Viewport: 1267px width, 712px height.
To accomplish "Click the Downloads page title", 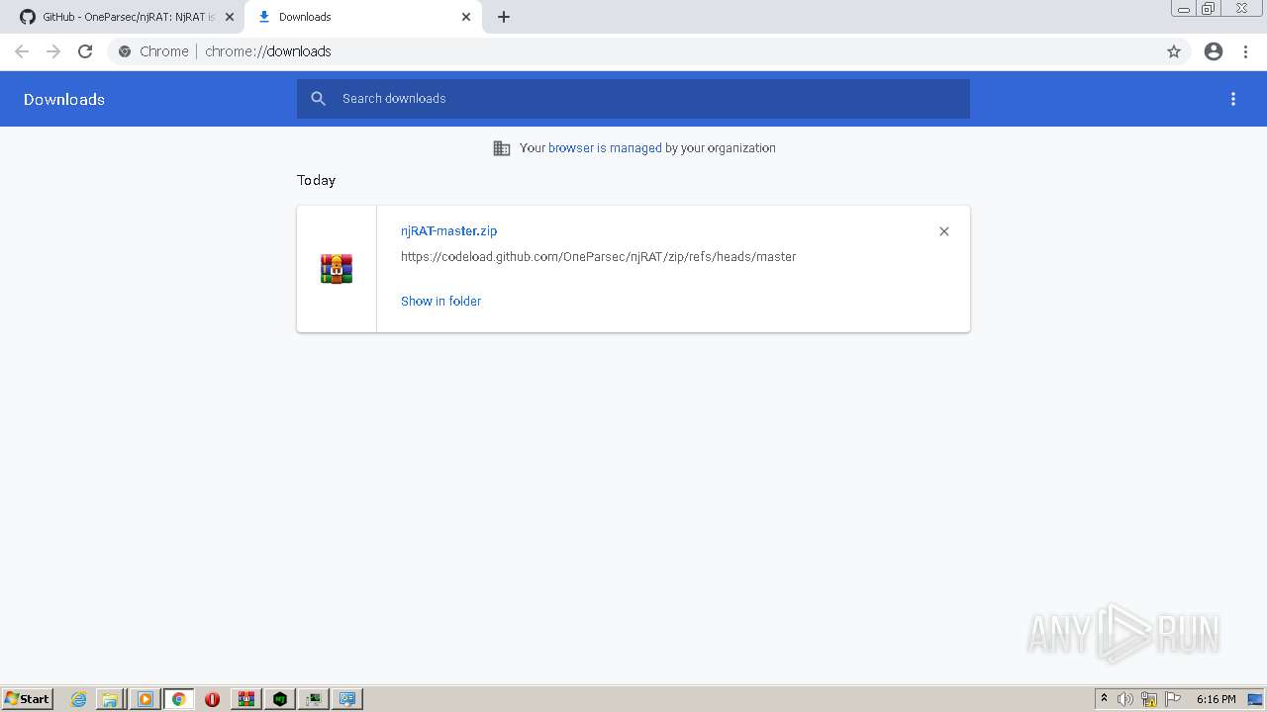I will coord(64,99).
